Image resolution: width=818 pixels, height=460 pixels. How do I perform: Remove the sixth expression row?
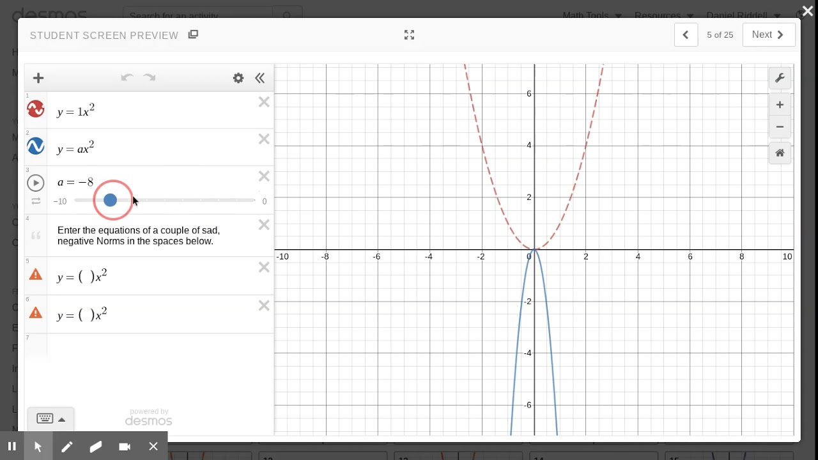(x=264, y=305)
